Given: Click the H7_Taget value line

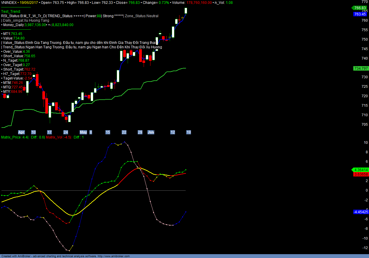Looking at the screenshot, I should click(16, 74).
